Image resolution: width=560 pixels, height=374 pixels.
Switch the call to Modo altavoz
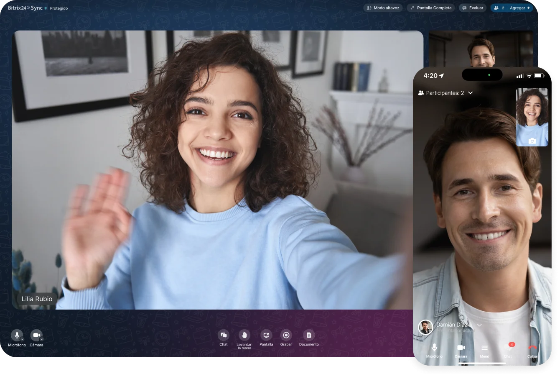click(x=383, y=8)
